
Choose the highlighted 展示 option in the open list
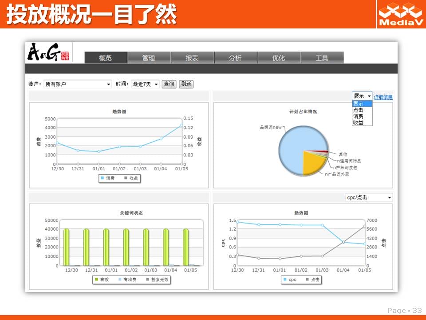(362, 104)
